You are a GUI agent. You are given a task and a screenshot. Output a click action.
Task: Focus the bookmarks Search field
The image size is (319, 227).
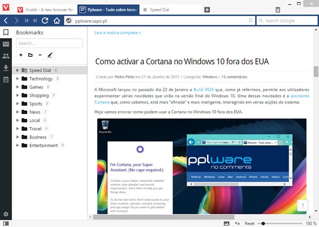click(x=49, y=43)
